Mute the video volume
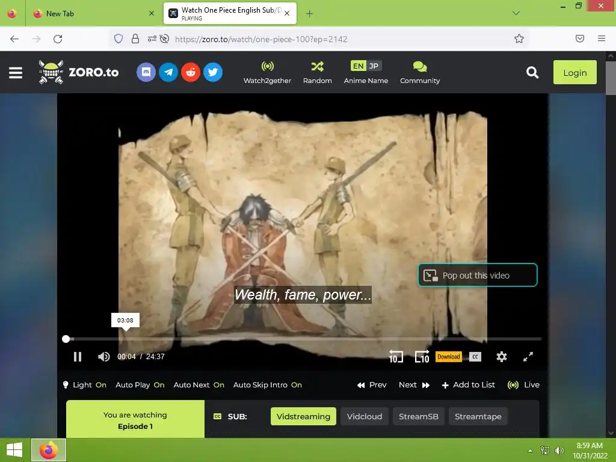Image resolution: width=616 pixels, height=462 pixels. (x=103, y=357)
